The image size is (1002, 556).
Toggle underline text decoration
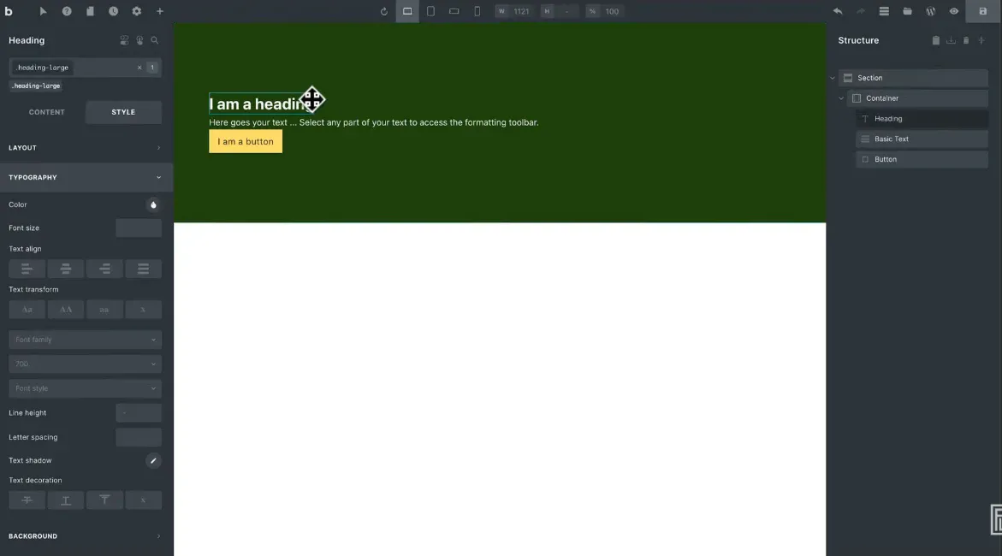pyautogui.click(x=66, y=500)
